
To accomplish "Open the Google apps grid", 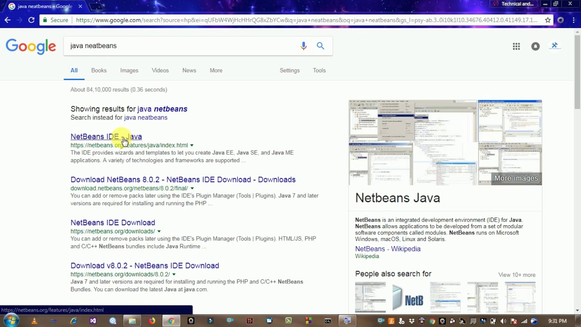I will pyautogui.click(x=516, y=46).
